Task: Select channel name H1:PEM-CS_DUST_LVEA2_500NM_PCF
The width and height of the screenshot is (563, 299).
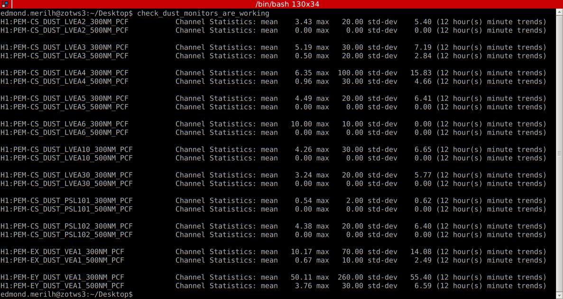Action: tap(65, 30)
